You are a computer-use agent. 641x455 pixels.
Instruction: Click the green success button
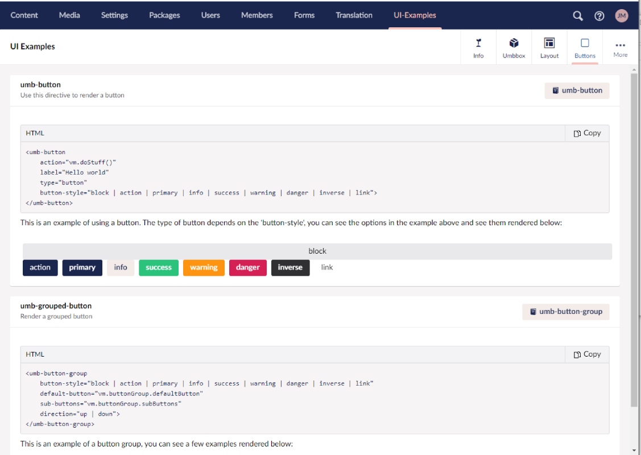point(159,267)
